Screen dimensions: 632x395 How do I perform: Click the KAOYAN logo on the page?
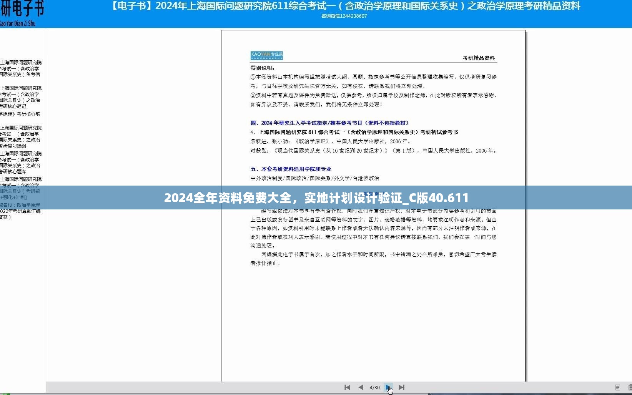tap(266, 56)
